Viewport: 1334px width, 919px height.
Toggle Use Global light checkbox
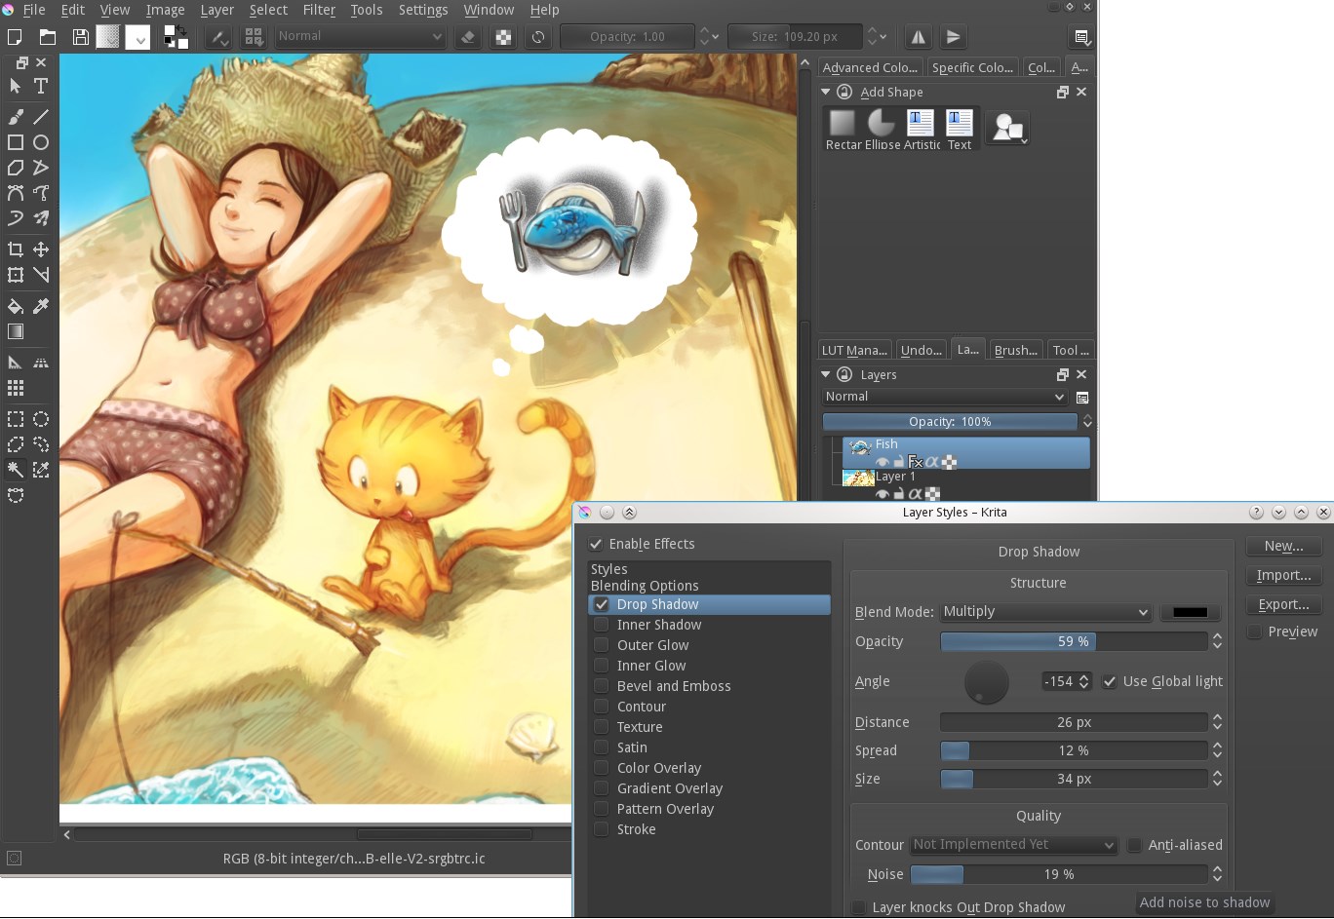tap(1110, 681)
